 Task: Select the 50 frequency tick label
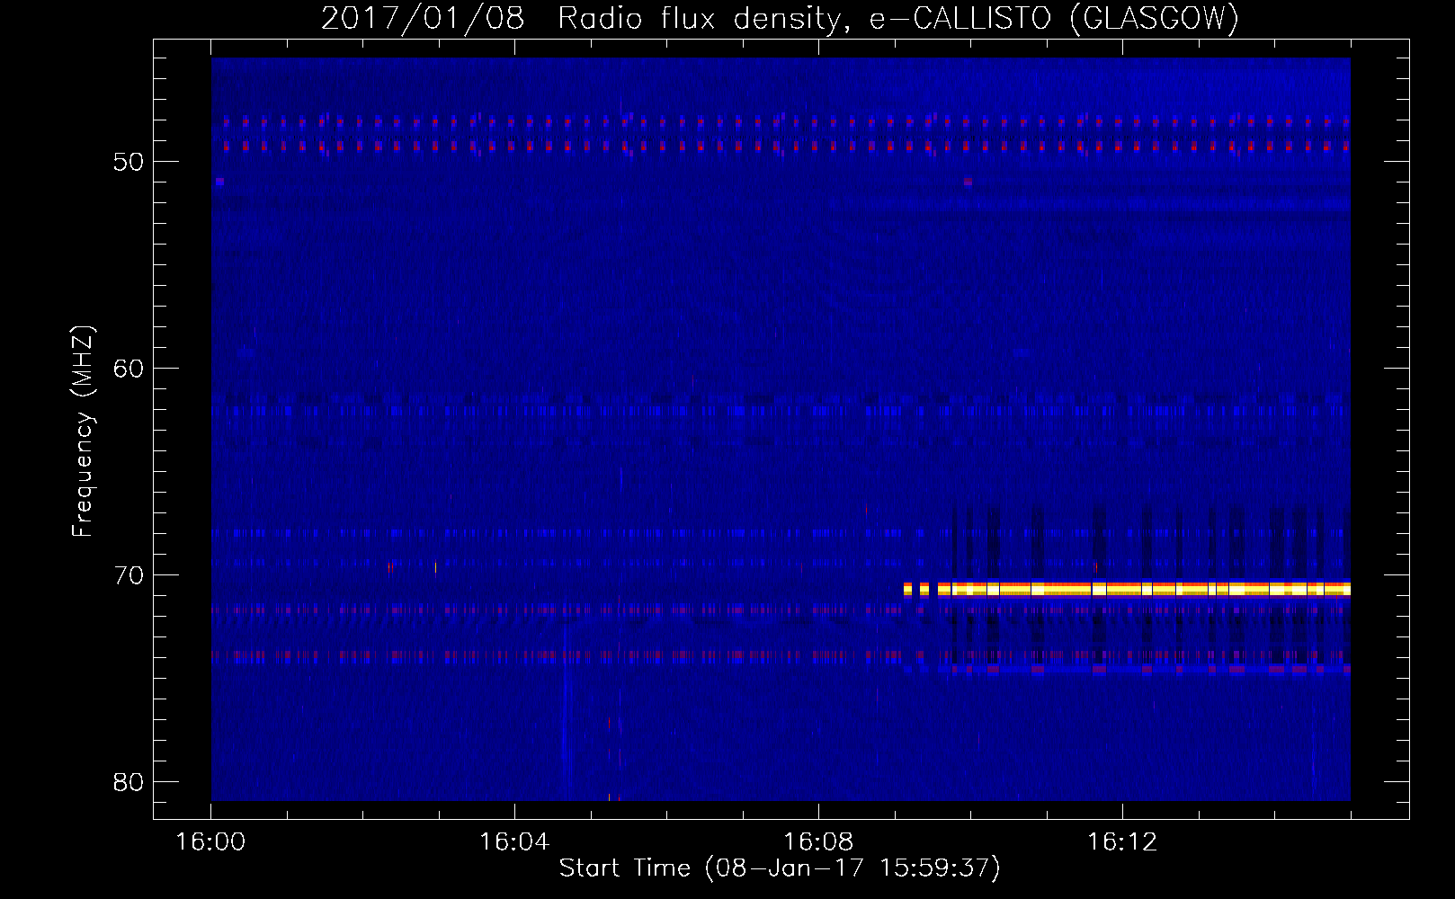(129, 162)
